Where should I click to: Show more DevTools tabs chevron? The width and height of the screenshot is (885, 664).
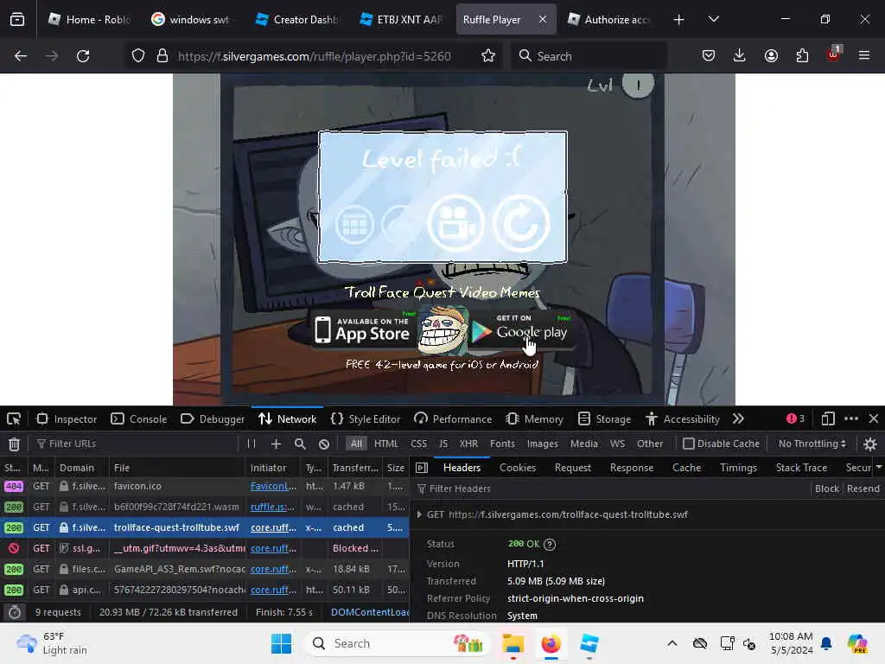point(738,419)
